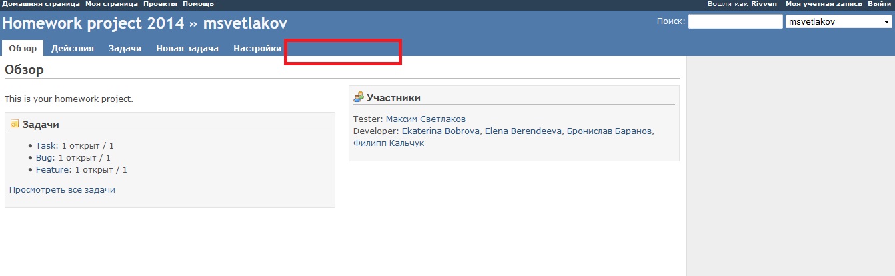Go to the Настройки tab
The height and width of the screenshot is (276, 895).
tap(257, 49)
